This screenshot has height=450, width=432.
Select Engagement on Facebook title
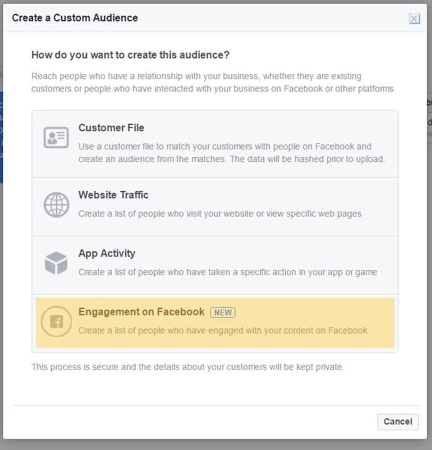(141, 312)
